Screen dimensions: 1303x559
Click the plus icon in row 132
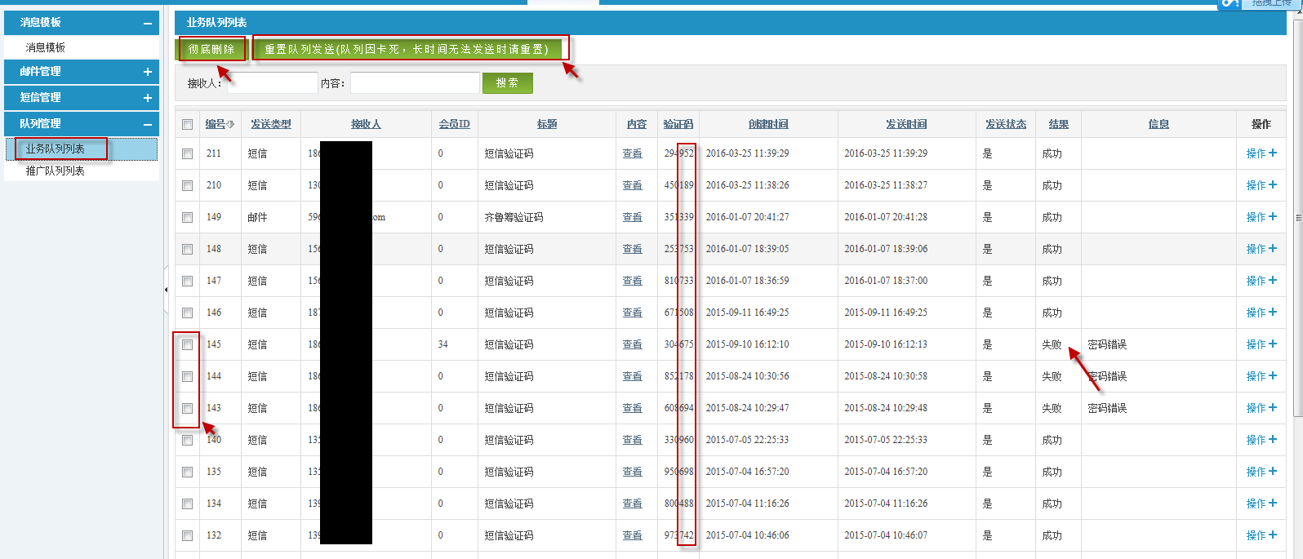(1272, 535)
